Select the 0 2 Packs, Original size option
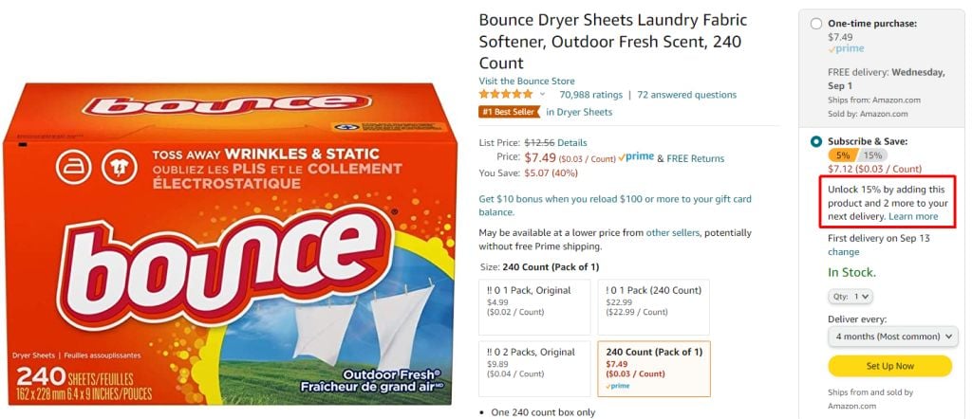 (x=534, y=369)
